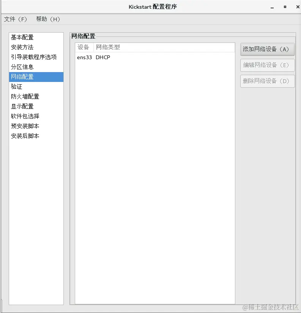301x313 pixels.
Task: Click 删除网络设备 (D) button
Action: [x=268, y=81]
